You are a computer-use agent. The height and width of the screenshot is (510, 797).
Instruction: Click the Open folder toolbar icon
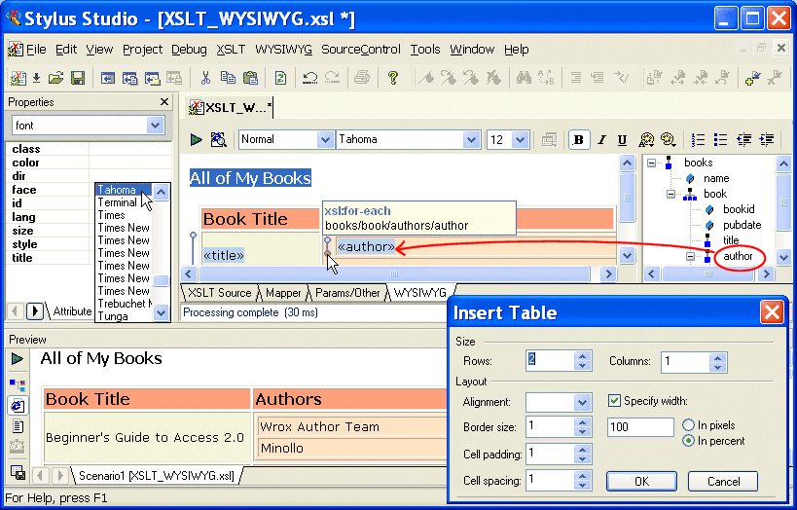click(55, 78)
